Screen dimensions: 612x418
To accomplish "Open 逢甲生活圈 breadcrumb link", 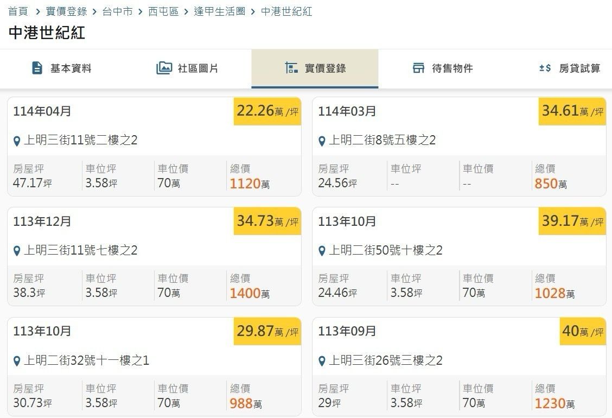I will click(220, 11).
